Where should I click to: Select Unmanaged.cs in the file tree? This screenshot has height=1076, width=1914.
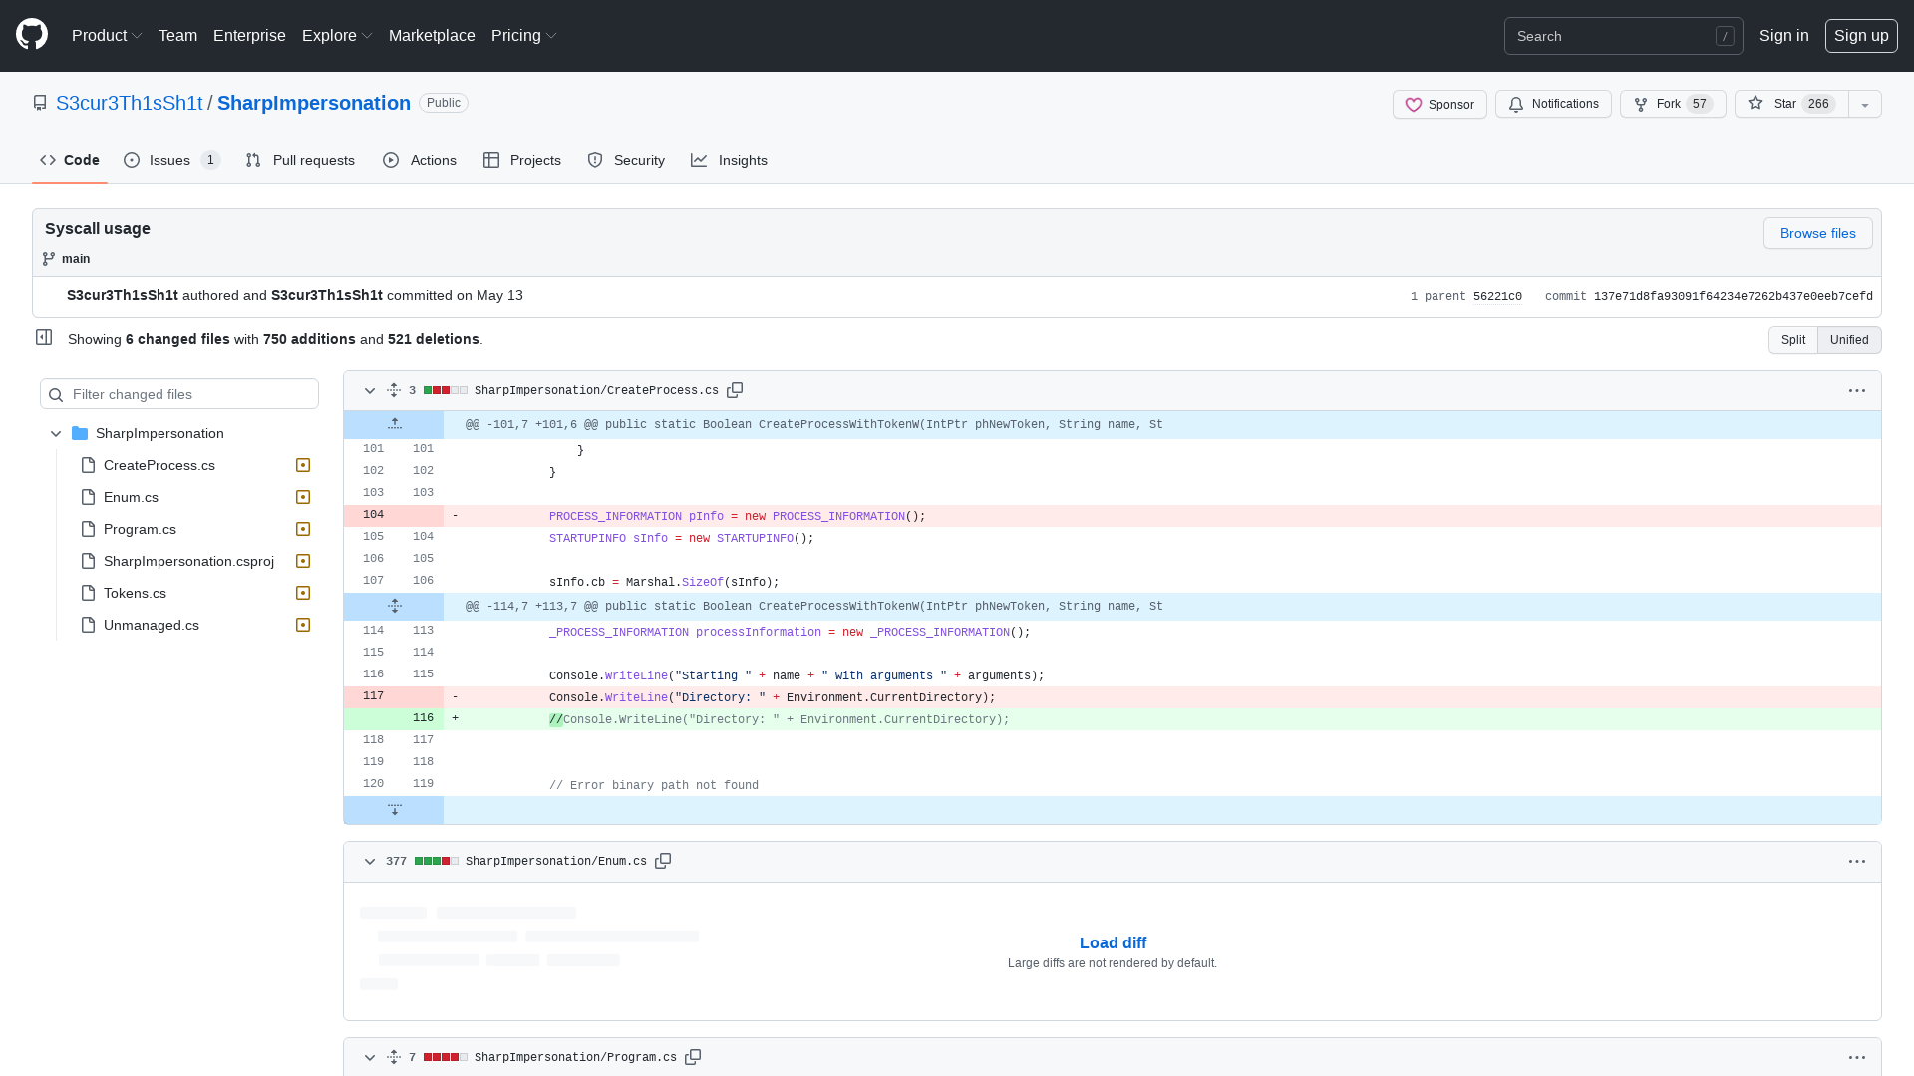tap(152, 625)
